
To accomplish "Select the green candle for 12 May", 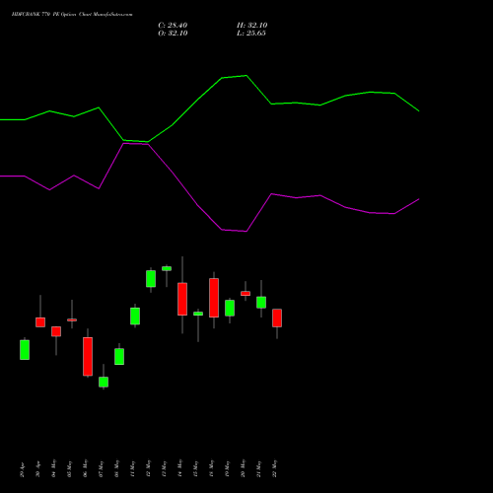I will tap(151, 279).
